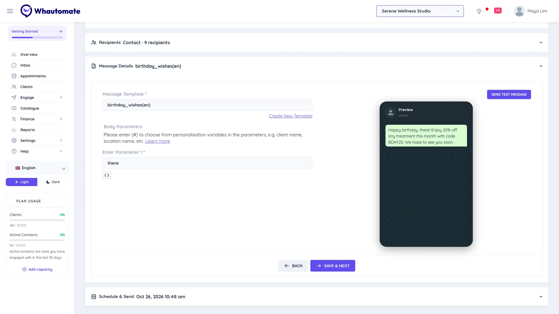Click the Getting Started arrow icon
Screen dimensions: 559x314
click(x=61, y=31)
